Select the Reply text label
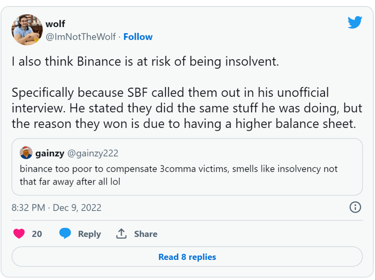375x280 pixels. click(x=89, y=234)
